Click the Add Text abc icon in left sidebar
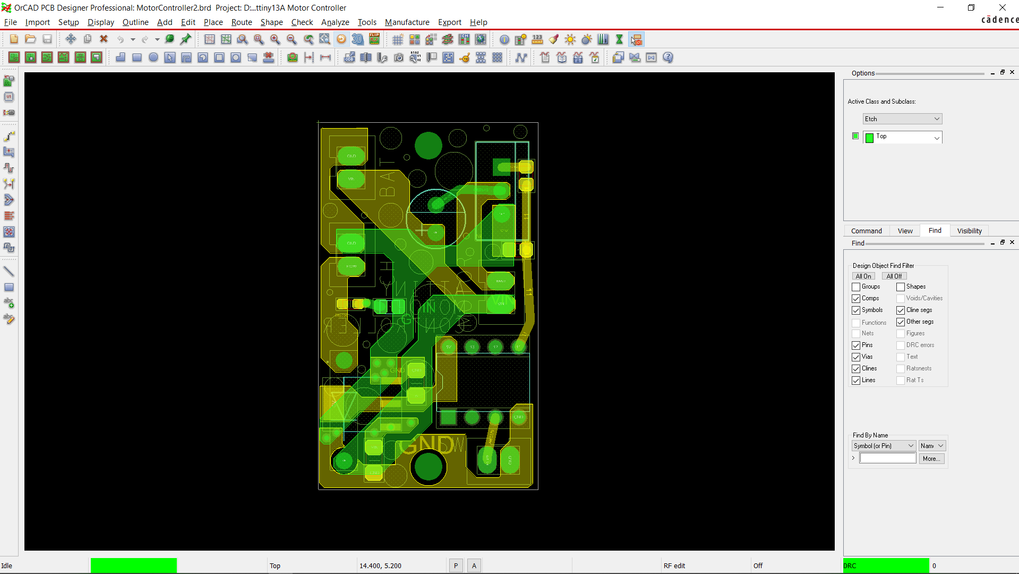This screenshot has height=574, width=1019. point(9,303)
